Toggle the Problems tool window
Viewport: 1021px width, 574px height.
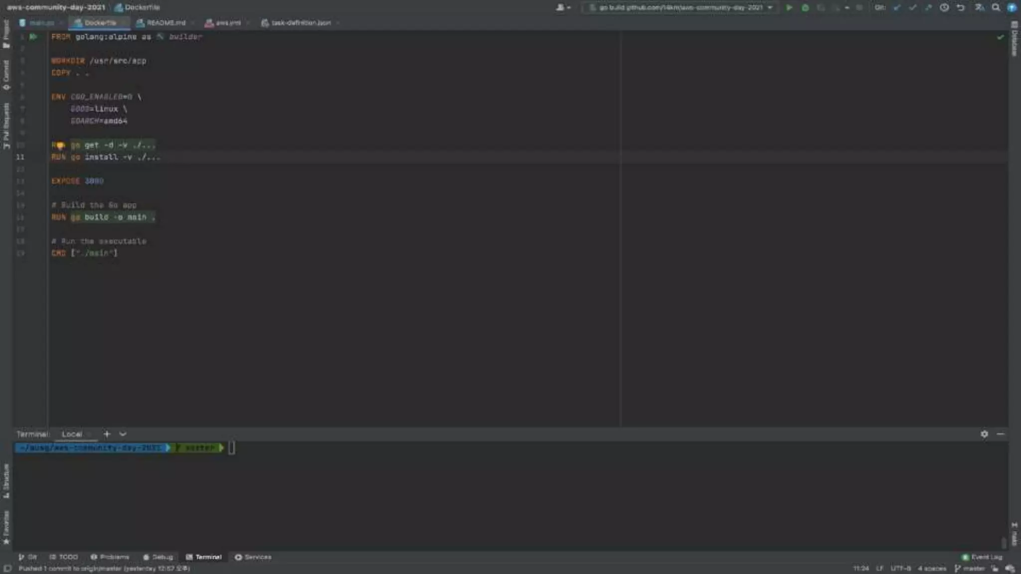tap(110, 557)
